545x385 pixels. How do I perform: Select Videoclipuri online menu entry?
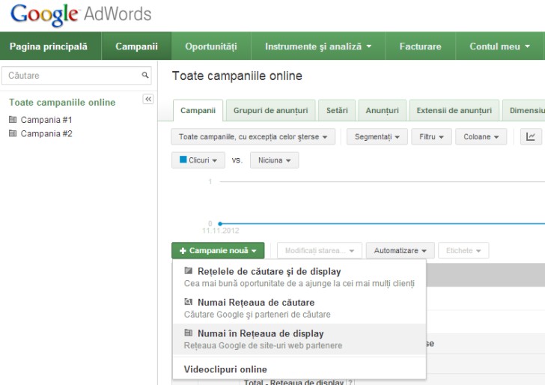(226, 369)
